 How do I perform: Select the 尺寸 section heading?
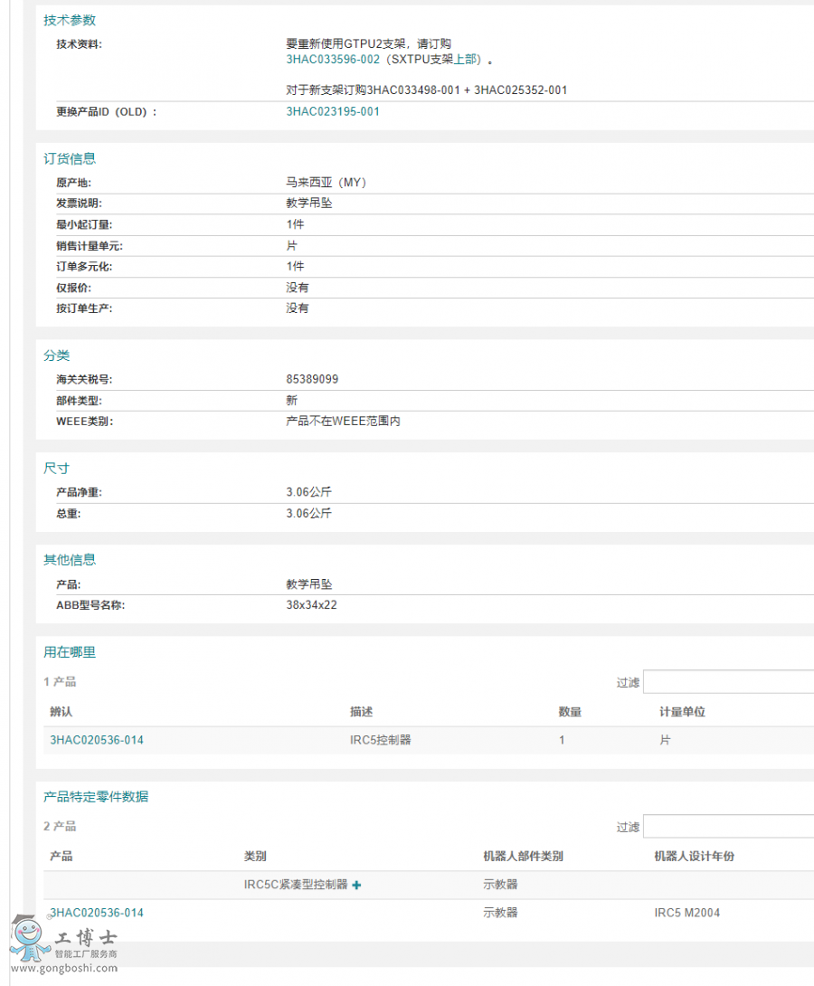point(57,468)
